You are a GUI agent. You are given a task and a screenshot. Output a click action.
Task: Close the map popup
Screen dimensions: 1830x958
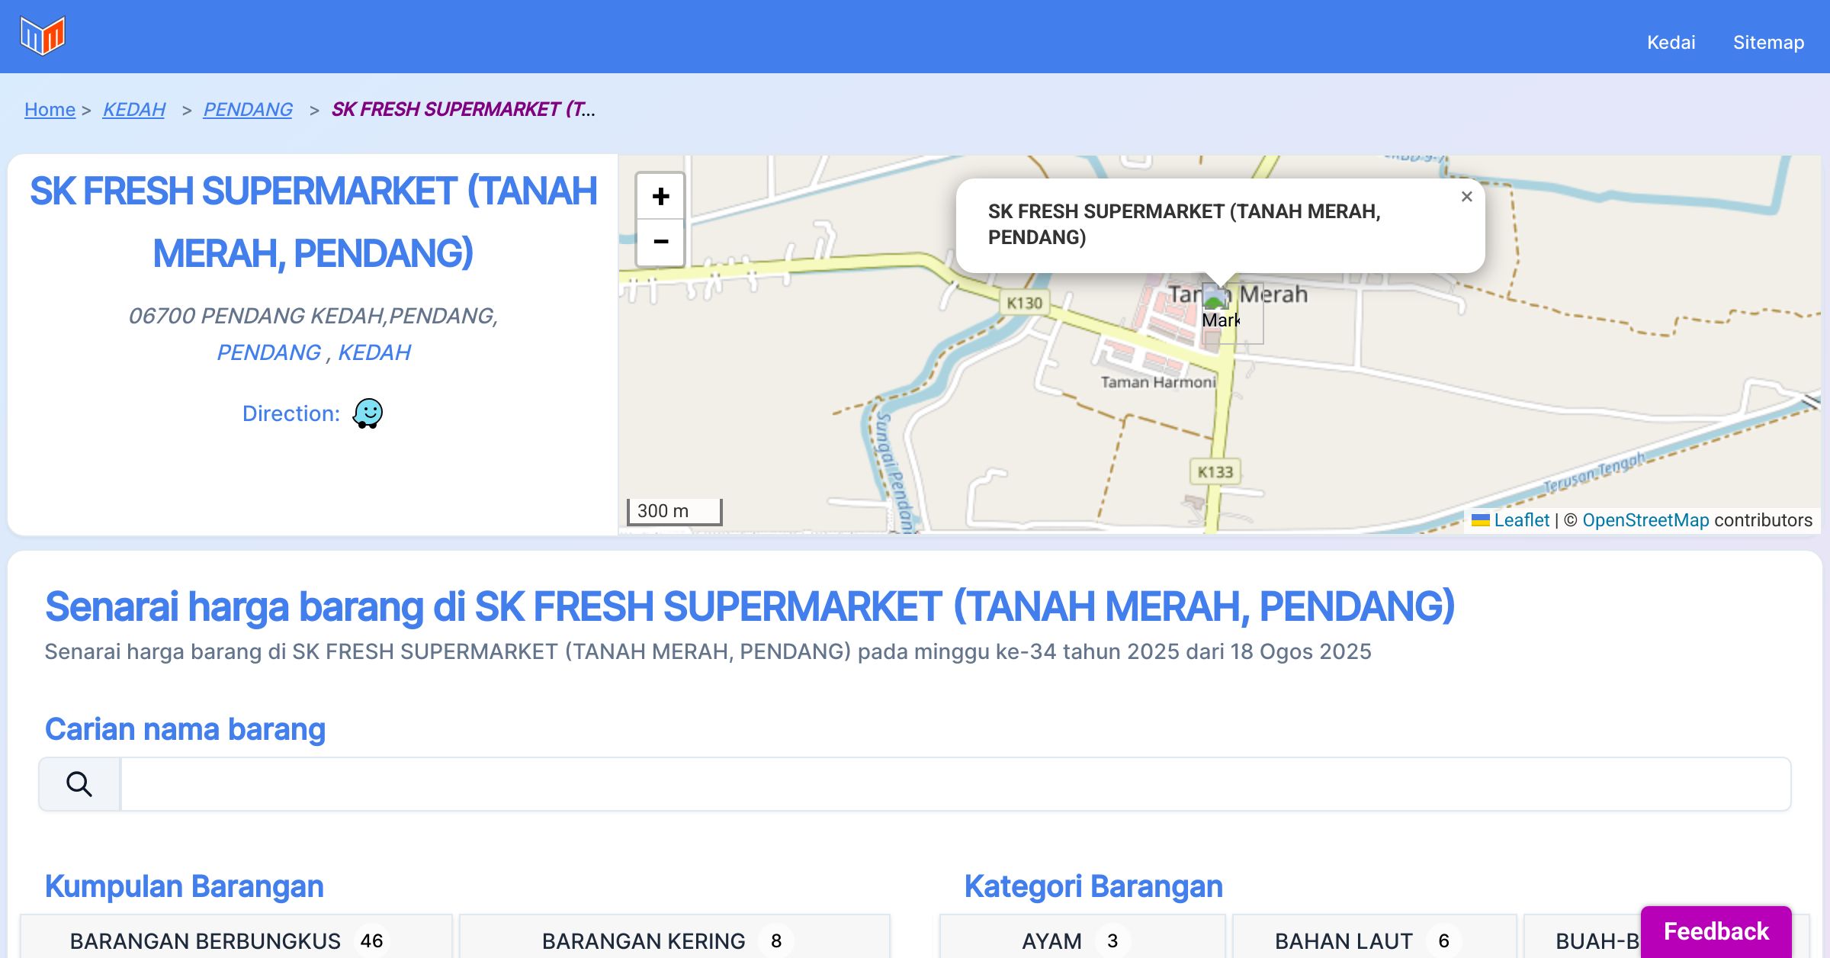point(1466,197)
